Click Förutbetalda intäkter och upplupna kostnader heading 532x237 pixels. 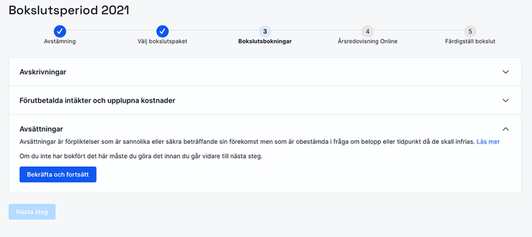pos(97,100)
